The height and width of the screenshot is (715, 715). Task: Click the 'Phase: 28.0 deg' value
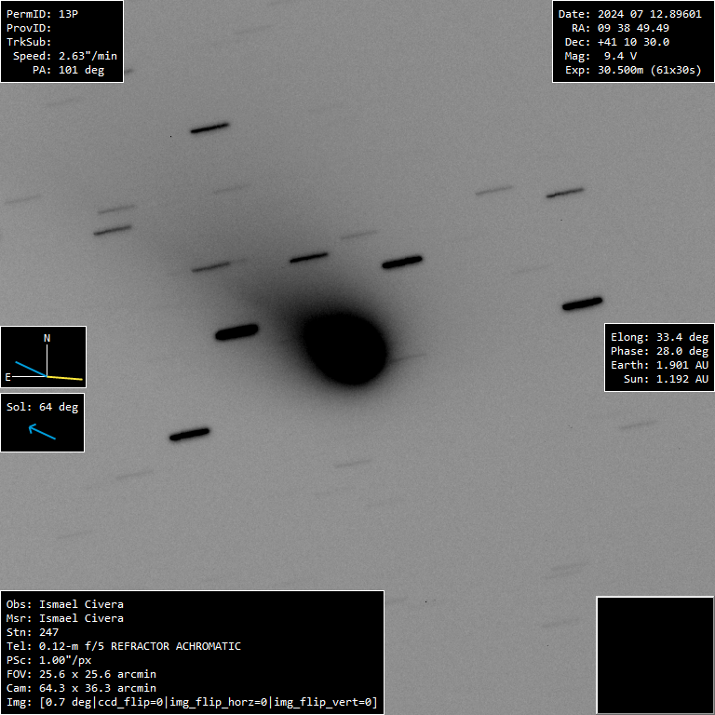click(x=659, y=351)
